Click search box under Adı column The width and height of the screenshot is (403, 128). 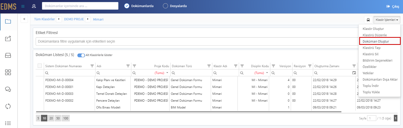pos(113,73)
